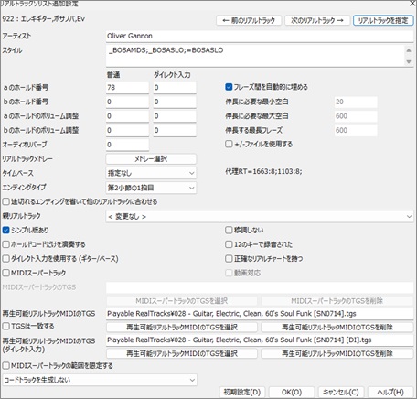This screenshot has width=417, height=399.
Task: Go to 次のリアルトラック next button
Action: point(317,20)
